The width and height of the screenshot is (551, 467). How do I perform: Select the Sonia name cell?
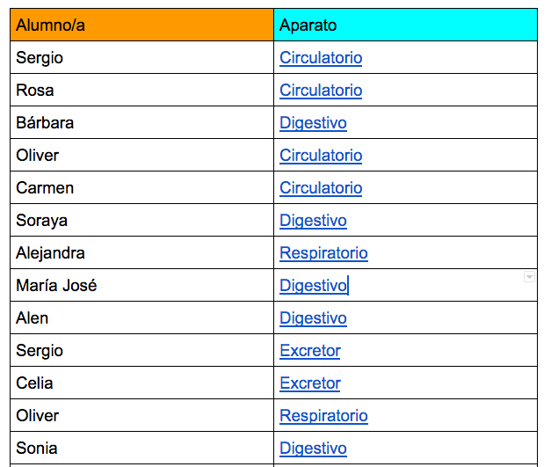coord(141,449)
